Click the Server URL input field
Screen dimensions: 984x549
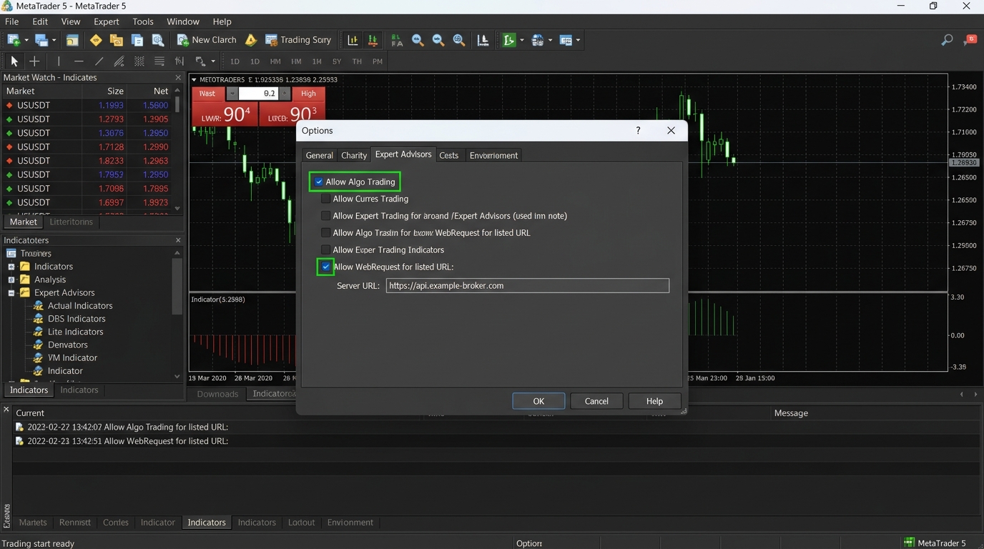coord(528,286)
